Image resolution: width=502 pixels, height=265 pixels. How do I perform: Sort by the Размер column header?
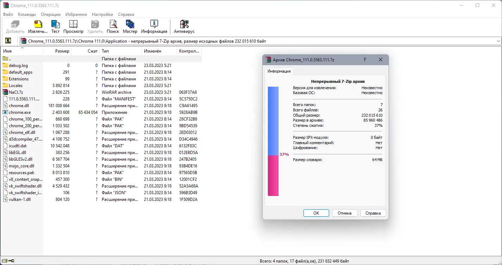(x=57, y=51)
